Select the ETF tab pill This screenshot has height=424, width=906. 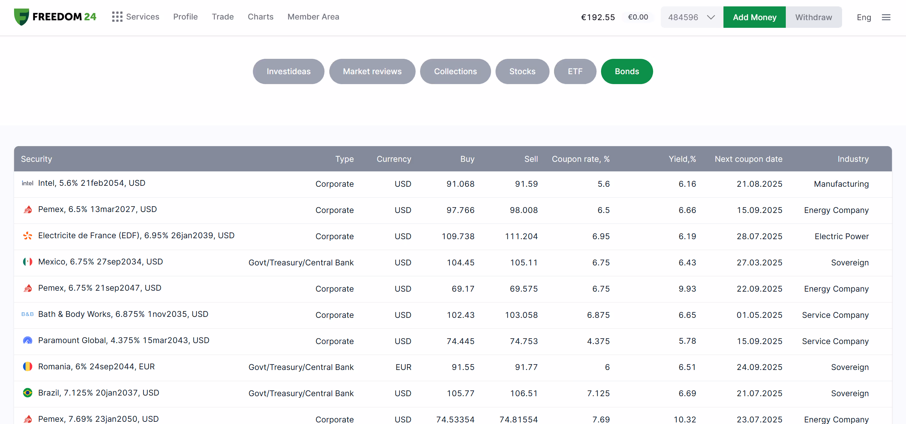coord(575,71)
